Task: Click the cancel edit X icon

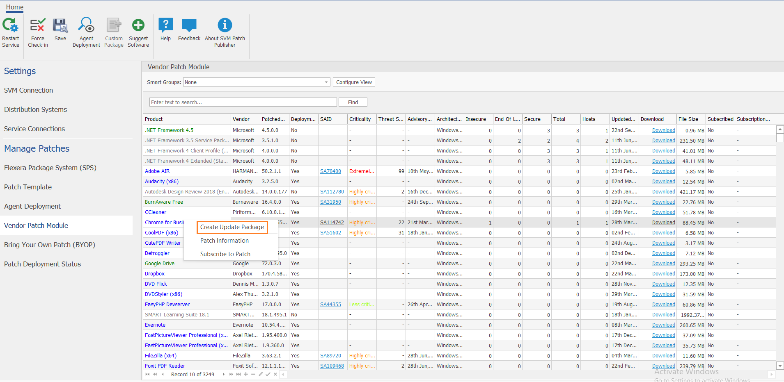Action: (275, 374)
